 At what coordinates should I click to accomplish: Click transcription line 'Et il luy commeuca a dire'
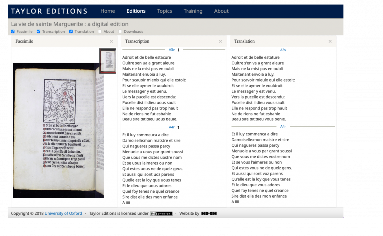point(145,135)
